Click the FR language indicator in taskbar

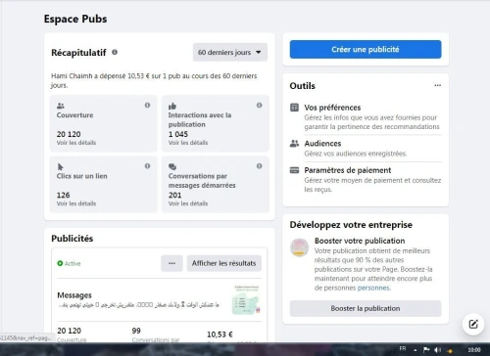[403, 349]
